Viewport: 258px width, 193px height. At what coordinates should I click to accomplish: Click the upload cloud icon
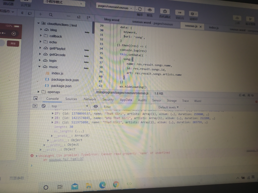237,18
